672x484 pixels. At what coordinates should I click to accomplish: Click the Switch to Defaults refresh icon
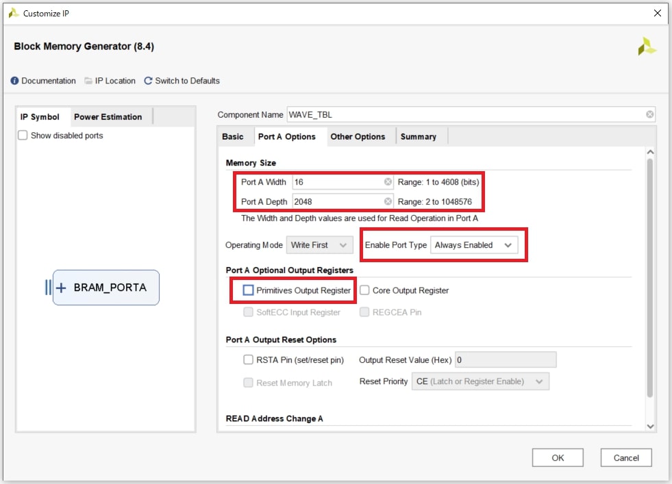pyautogui.click(x=147, y=80)
